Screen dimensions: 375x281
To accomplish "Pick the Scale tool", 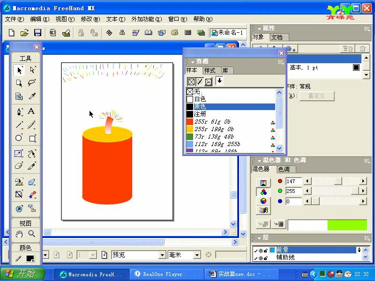I will coord(18,154).
